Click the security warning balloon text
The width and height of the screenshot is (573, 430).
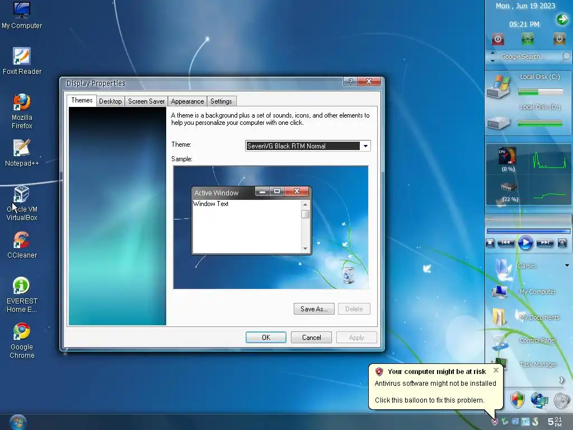point(435,391)
